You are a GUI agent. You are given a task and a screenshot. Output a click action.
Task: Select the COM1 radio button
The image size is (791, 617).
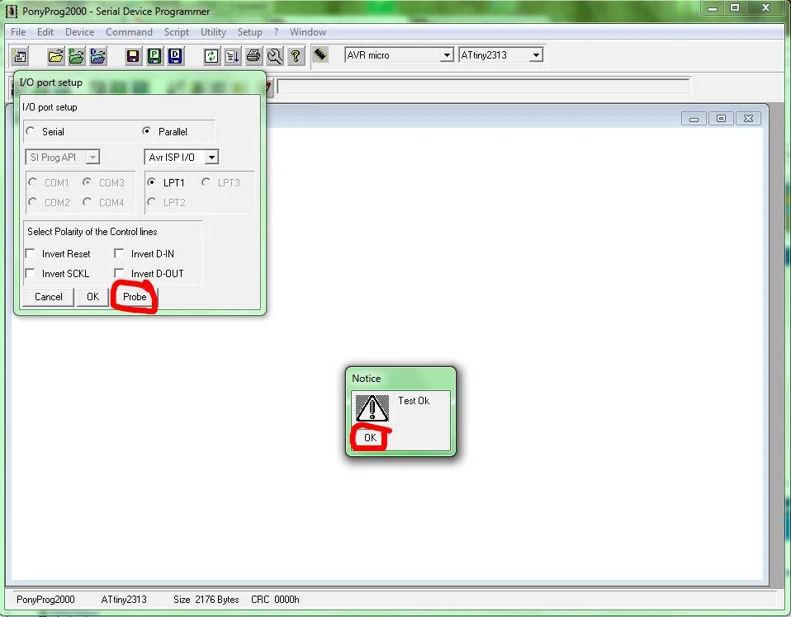tap(33, 182)
